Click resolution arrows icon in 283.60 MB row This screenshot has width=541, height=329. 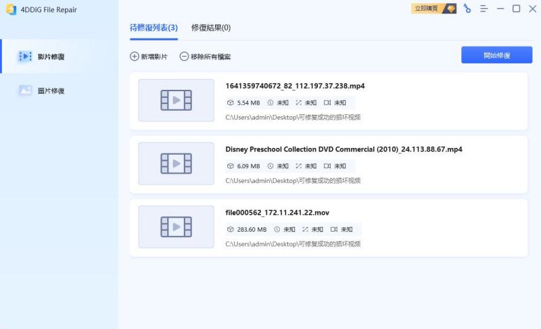[x=305, y=230]
